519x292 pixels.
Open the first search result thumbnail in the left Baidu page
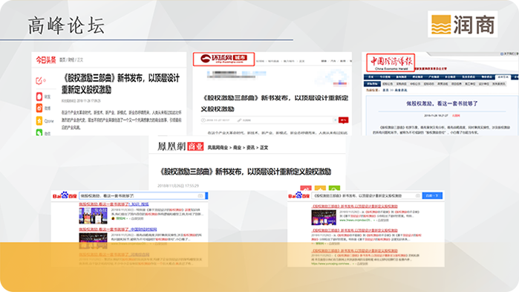(93, 215)
